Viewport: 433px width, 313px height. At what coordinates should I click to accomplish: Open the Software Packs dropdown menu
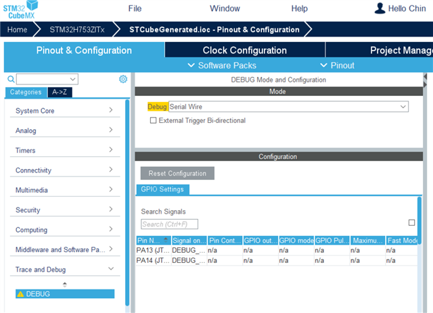click(x=222, y=66)
